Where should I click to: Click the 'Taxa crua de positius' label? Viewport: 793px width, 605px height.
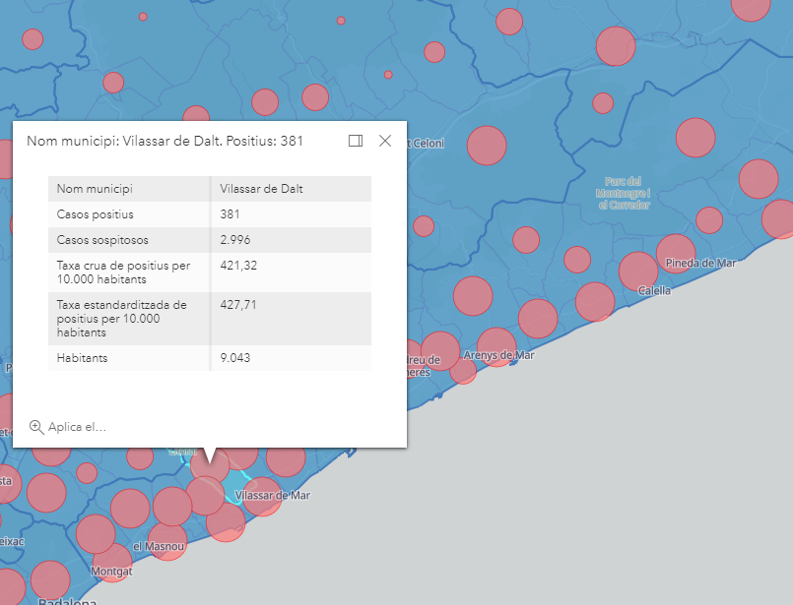[123, 272]
